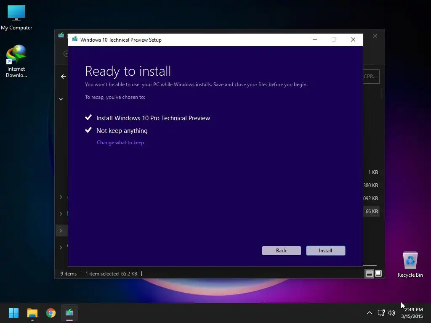
Task: Switch File Explorer to details view
Action: [369, 273]
